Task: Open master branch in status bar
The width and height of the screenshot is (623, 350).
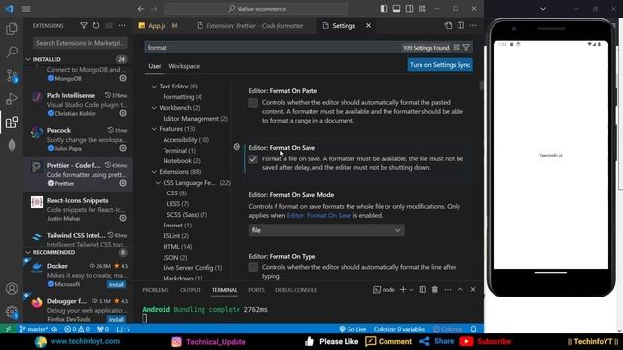Action: tap(34, 329)
